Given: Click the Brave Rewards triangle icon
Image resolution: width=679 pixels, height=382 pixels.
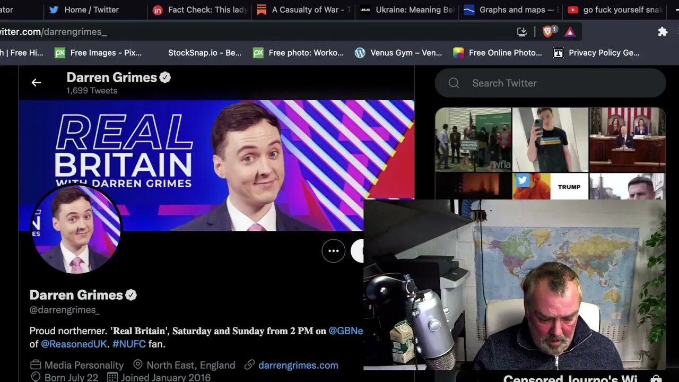Looking at the screenshot, I should pos(570,32).
